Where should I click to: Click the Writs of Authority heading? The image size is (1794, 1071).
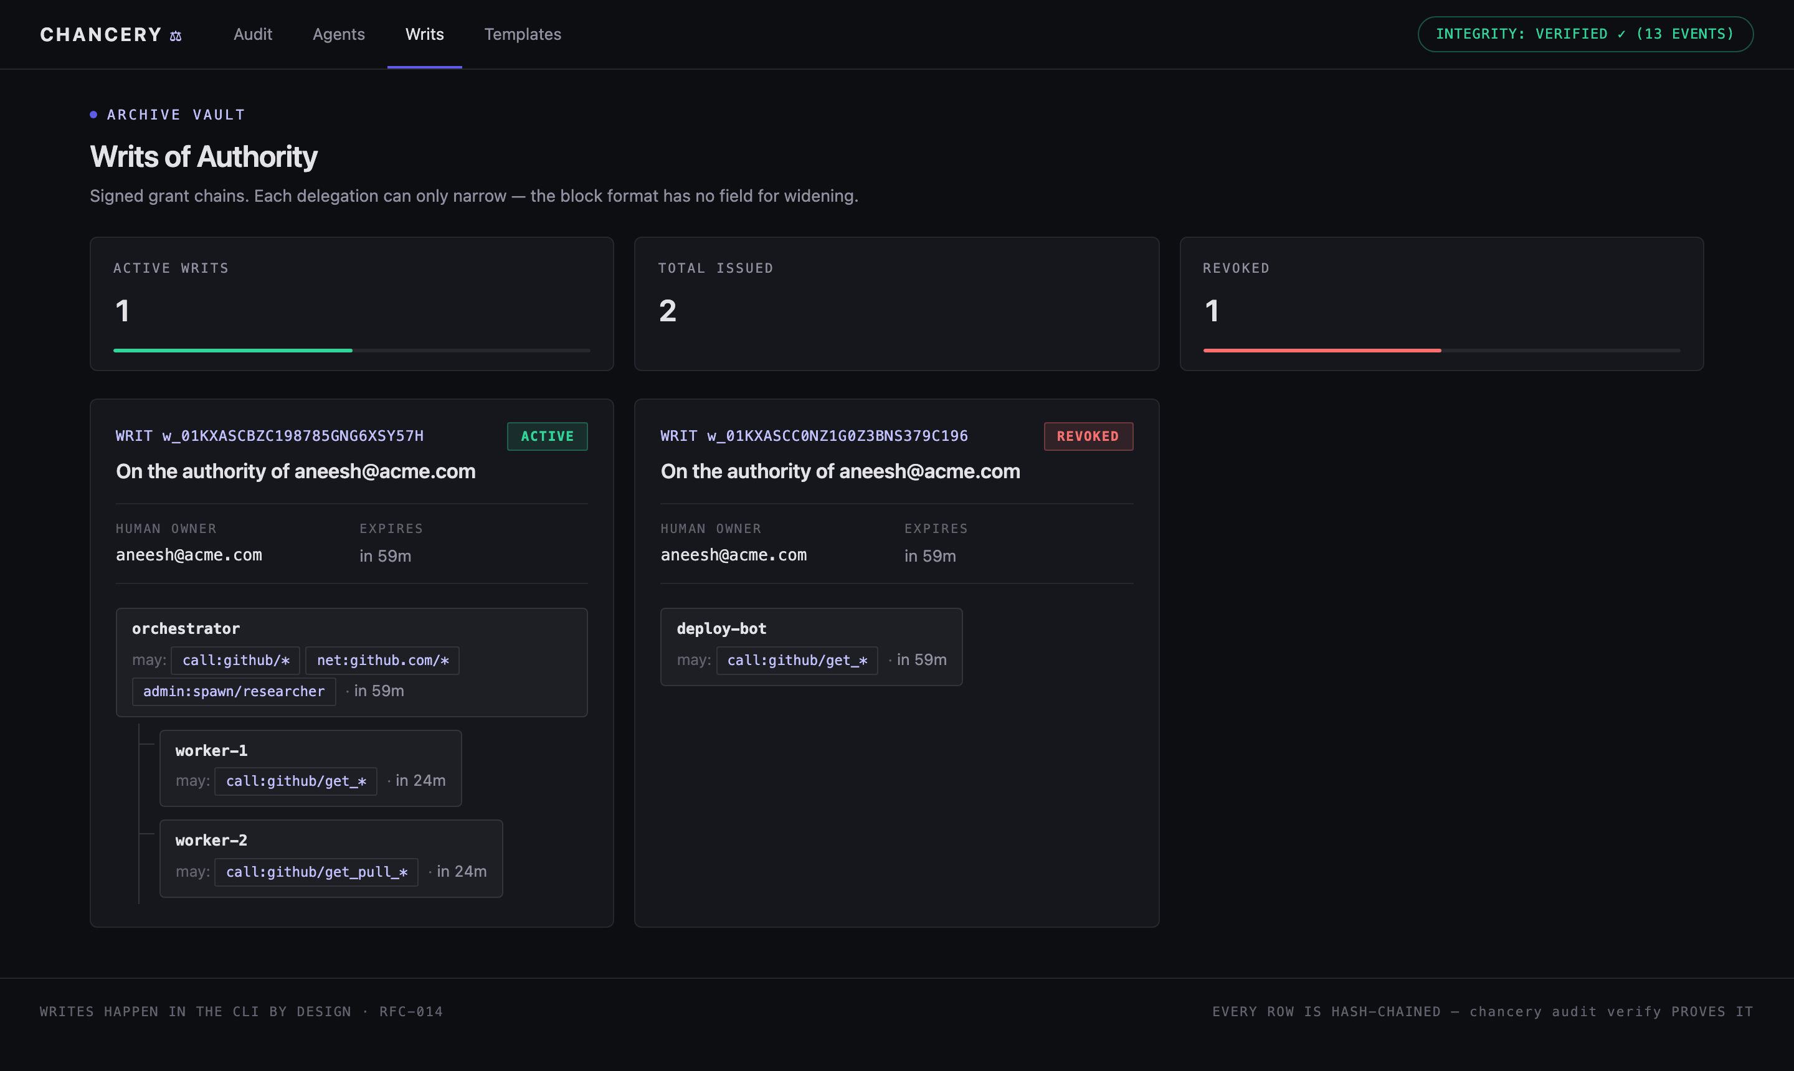(204, 157)
